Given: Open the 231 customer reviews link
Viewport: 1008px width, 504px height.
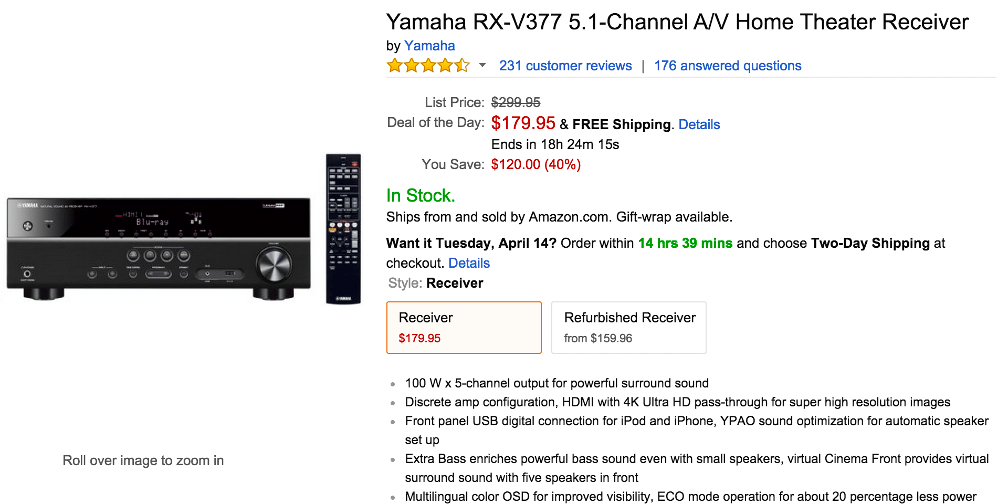Looking at the screenshot, I should coord(565,66).
